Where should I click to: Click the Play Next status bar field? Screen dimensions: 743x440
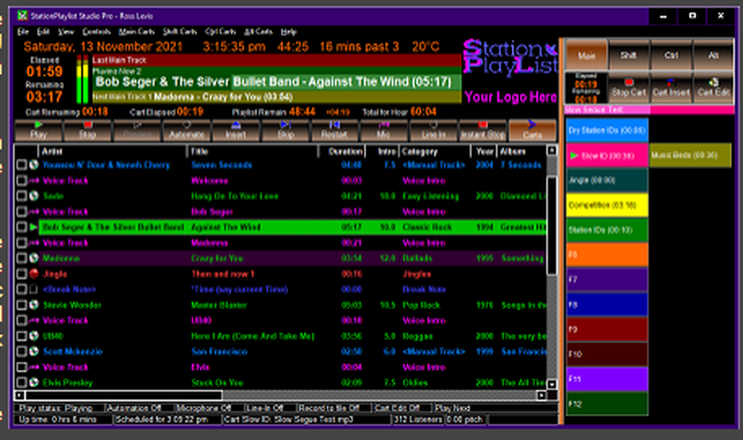point(496,408)
